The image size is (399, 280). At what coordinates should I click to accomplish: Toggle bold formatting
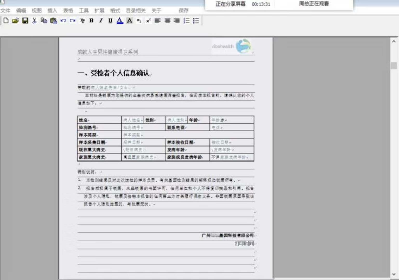tap(91, 21)
